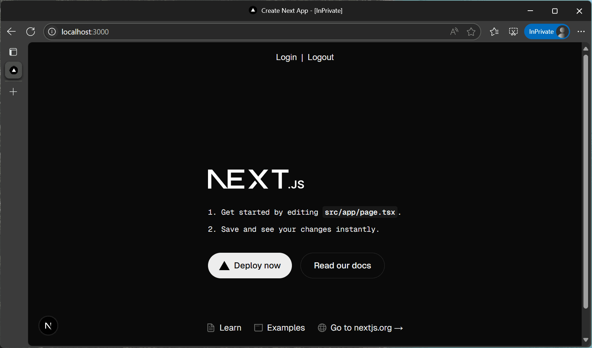Click the localhost:3000 address field
592x348 pixels.
[249, 32]
